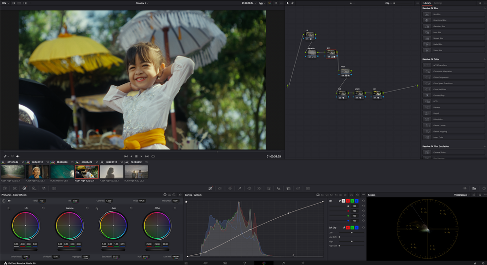Reset all Primaries Color Wheels
This screenshot has width=487, height=265.
(180, 195)
